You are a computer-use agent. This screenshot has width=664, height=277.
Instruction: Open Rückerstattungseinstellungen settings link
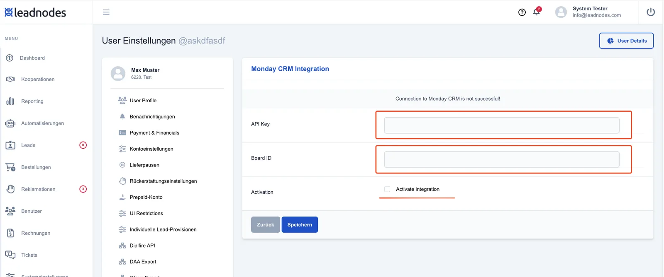click(x=163, y=181)
